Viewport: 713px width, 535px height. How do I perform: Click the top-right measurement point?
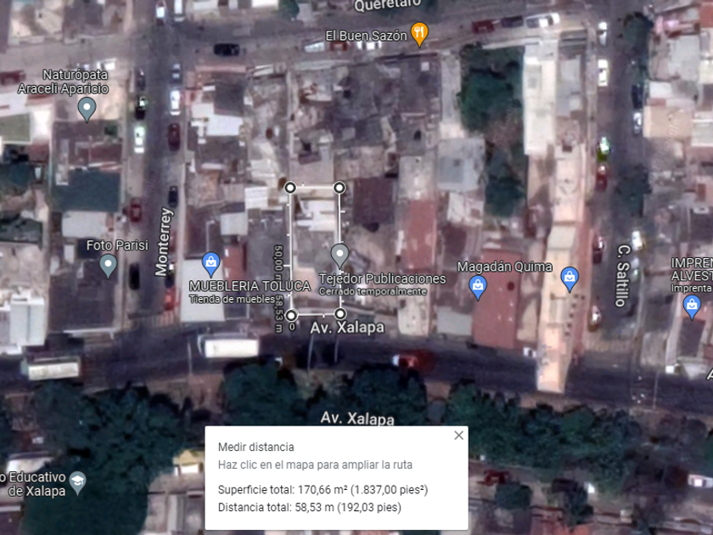(340, 188)
